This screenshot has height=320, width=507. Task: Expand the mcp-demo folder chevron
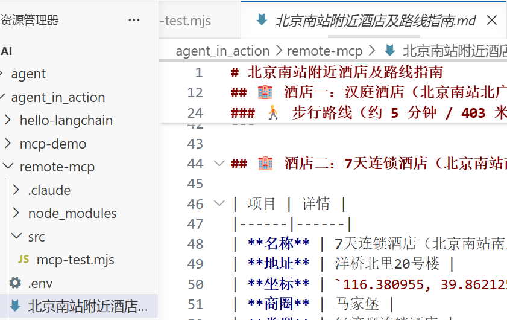[8, 144]
